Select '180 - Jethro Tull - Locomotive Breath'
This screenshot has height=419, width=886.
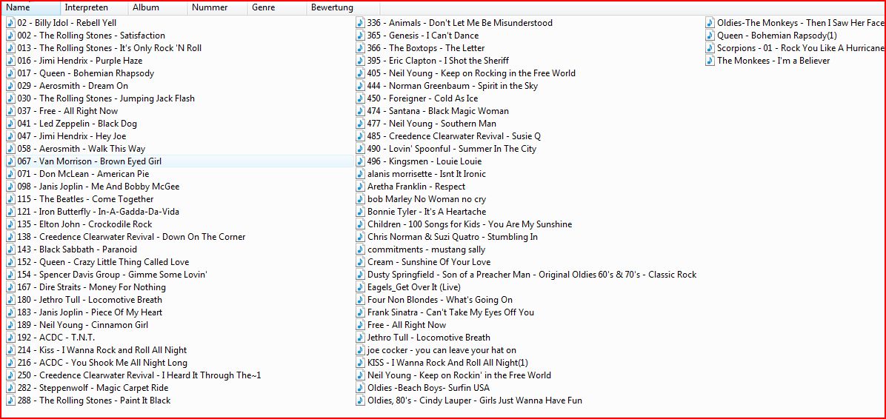(x=90, y=300)
